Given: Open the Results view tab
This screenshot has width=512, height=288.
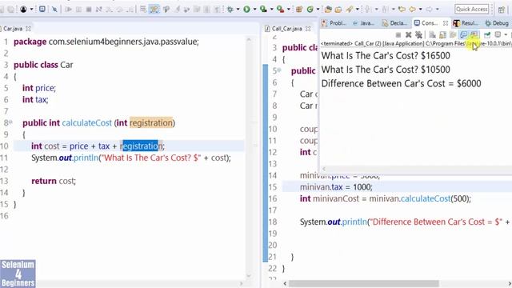Looking at the screenshot, I should point(466,23).
